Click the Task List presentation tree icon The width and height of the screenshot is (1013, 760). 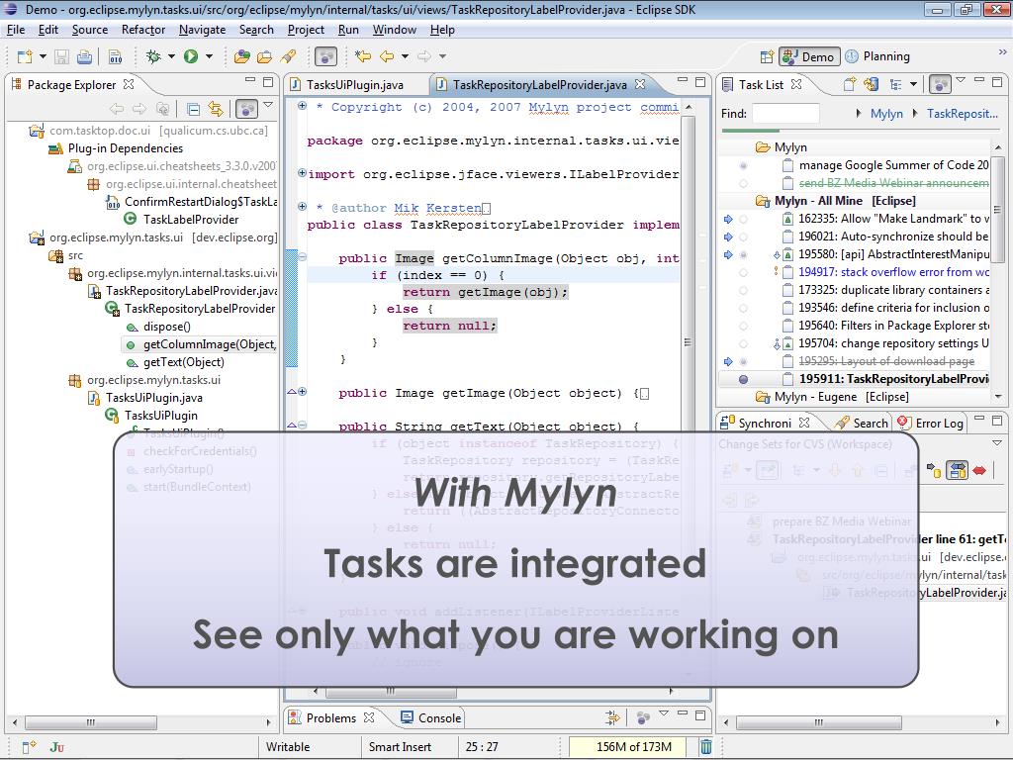895,84
